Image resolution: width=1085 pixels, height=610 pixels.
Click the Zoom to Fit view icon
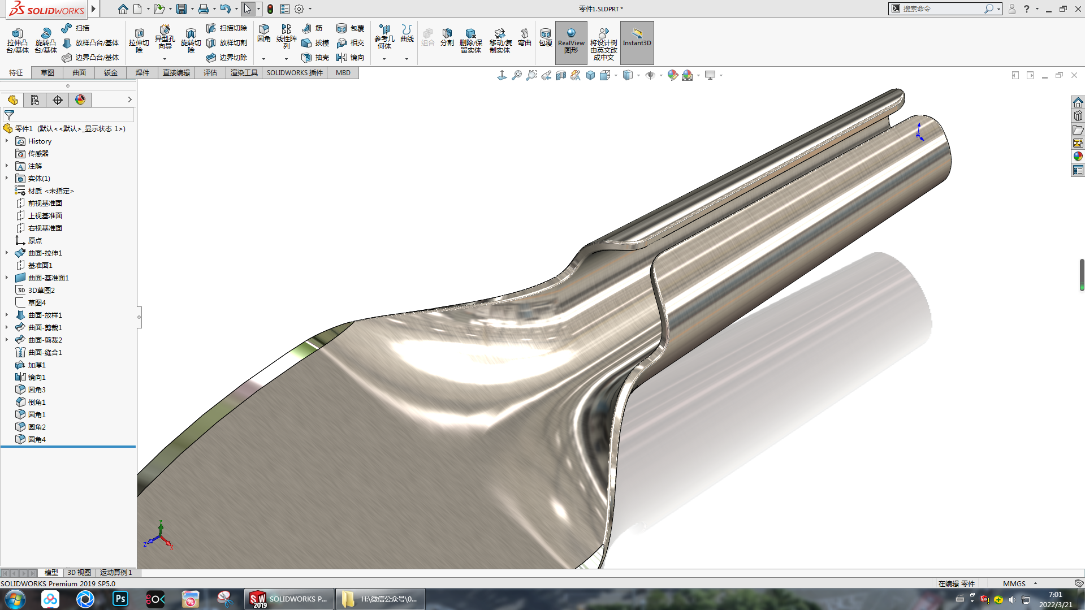pos(517,75)
